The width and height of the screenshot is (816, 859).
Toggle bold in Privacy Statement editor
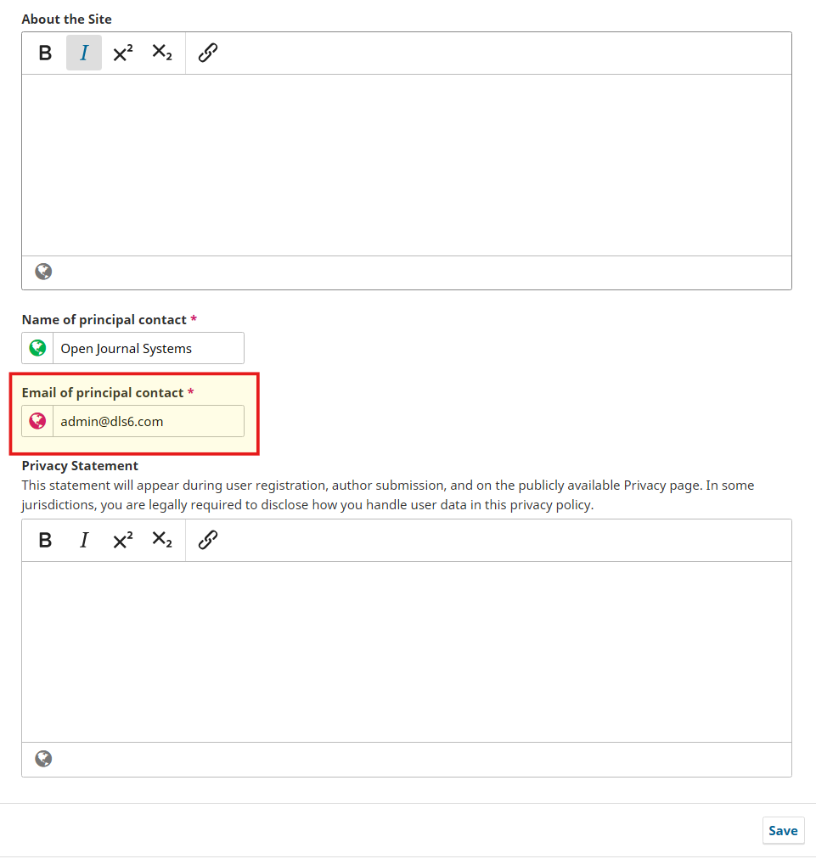pyautogui.click(x=46, y=540)
